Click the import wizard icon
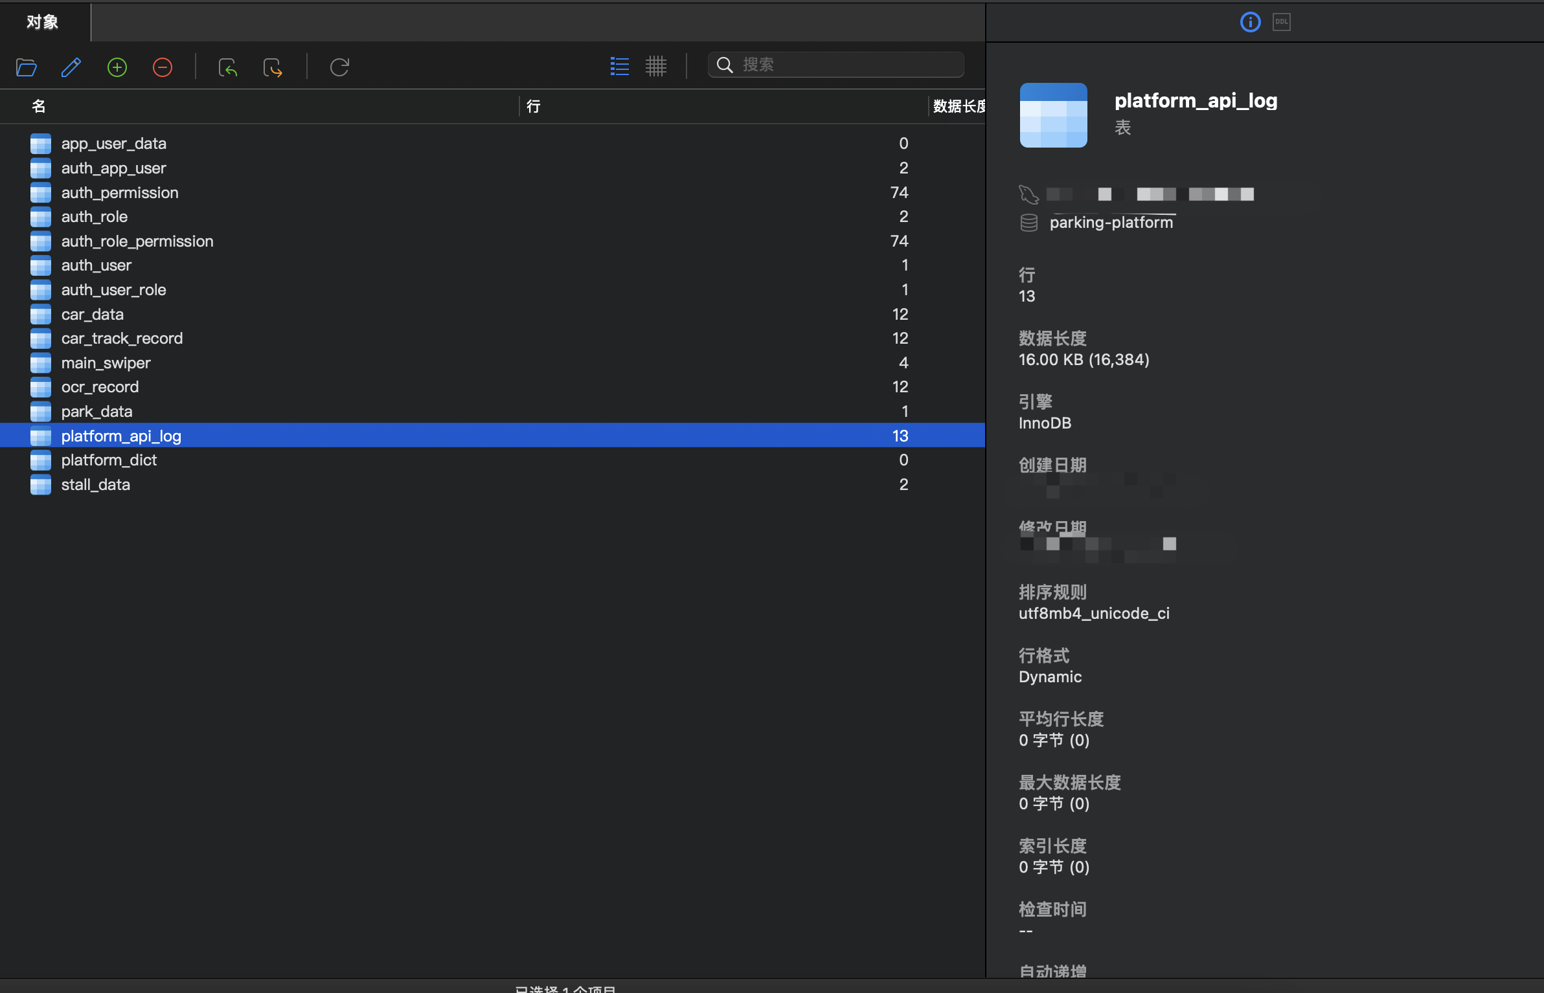 pyautogui.click(x=228, y=67)
